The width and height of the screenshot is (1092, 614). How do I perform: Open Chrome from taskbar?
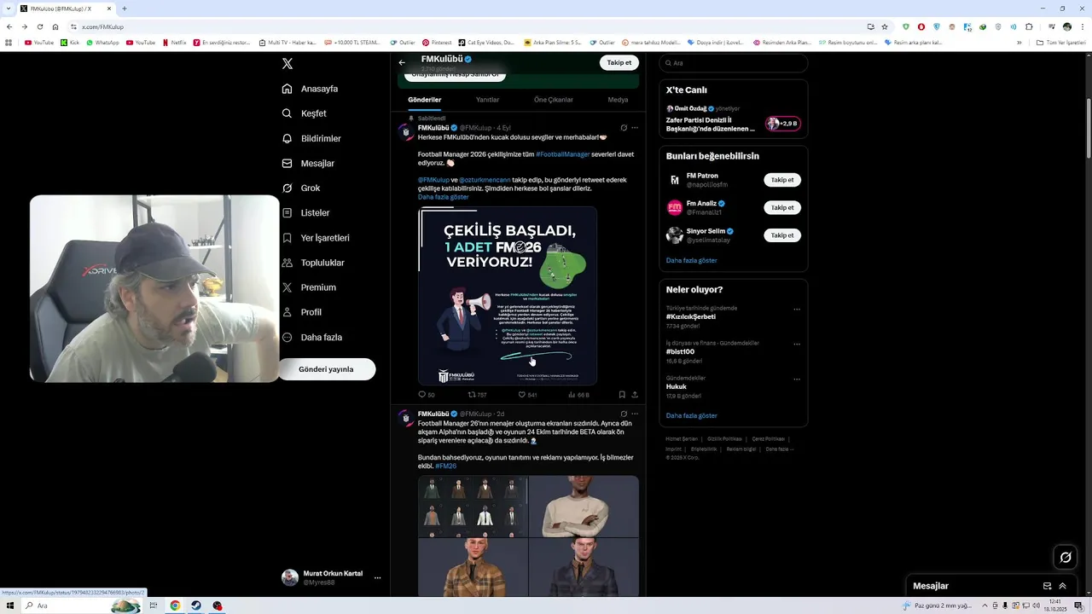[x=175, y=605]
